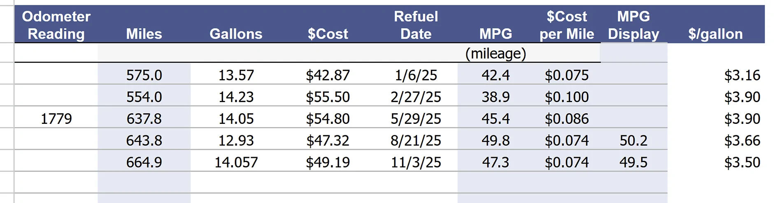Image resolution: width=782 pixels, height=203 pixels.
Task: Select the Odometer Reading header cell
Action: click(x=56, y=25)
